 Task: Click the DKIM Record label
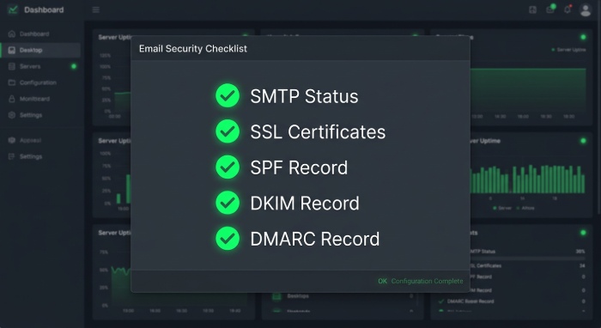coord(305,203)
